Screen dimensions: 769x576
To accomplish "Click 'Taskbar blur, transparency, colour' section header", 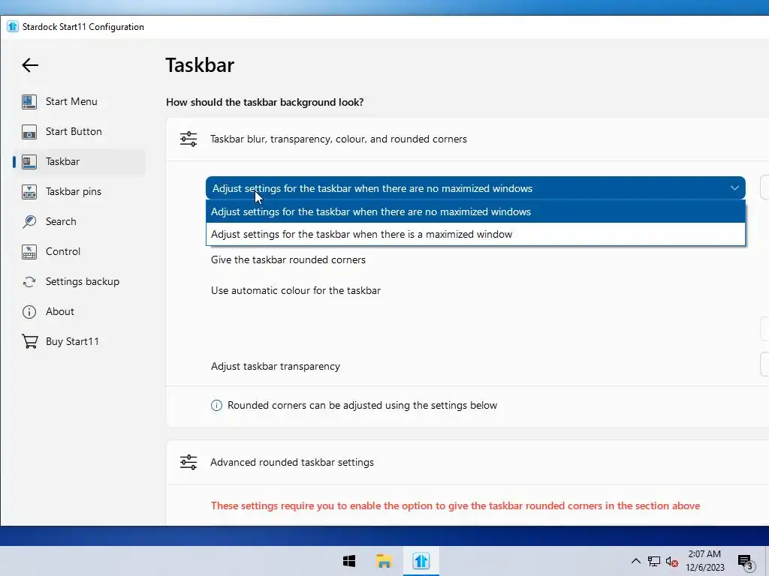I will pyautogui.click(x=339, y=139).
